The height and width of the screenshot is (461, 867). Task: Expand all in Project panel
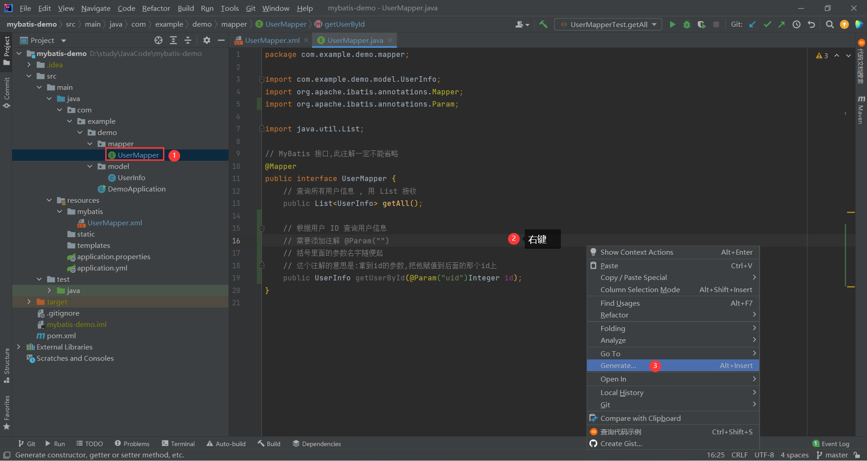point(173,40)
